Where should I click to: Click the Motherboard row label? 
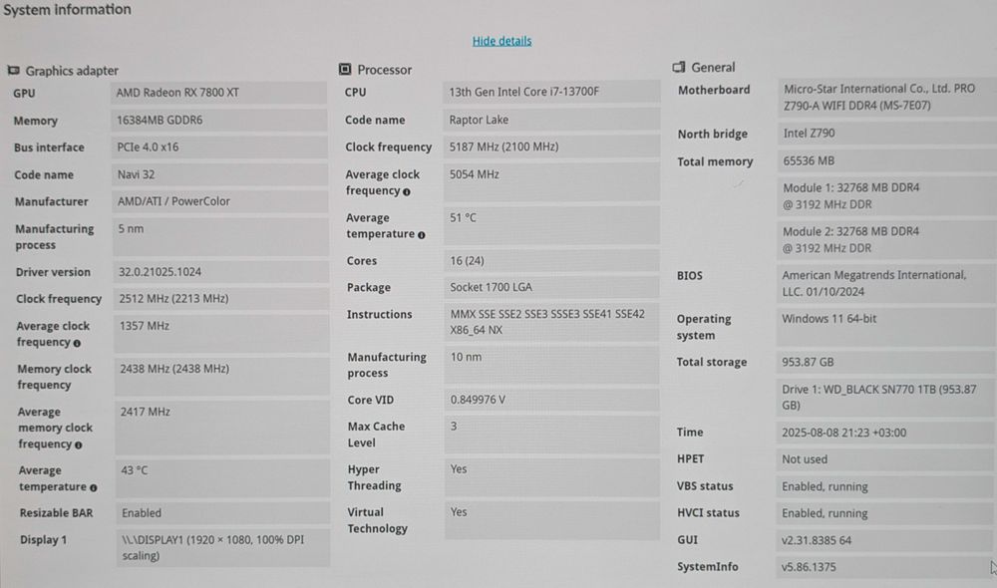click(x=714, y=91)
